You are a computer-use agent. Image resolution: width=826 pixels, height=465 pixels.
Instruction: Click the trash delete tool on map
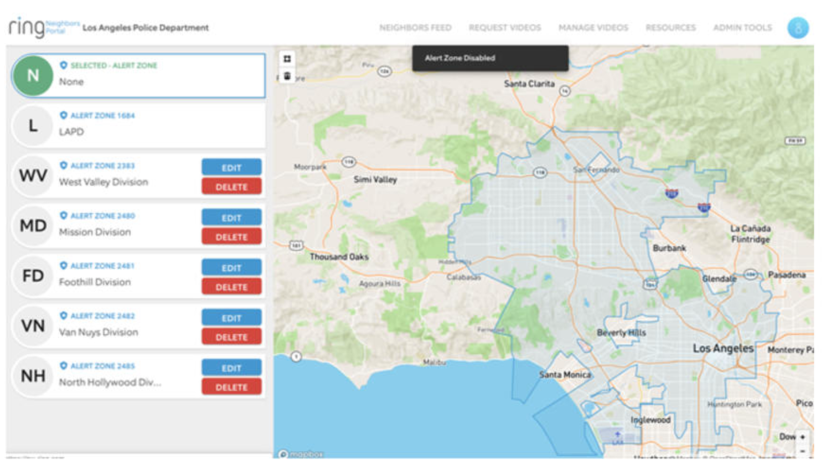click(x=287, y=76)
